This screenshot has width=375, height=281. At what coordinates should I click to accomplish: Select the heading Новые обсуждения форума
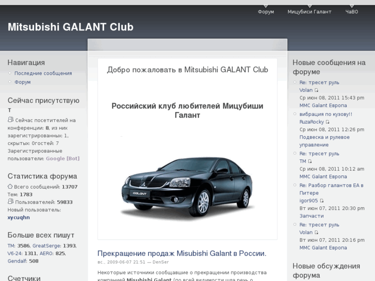click(326, 271)
